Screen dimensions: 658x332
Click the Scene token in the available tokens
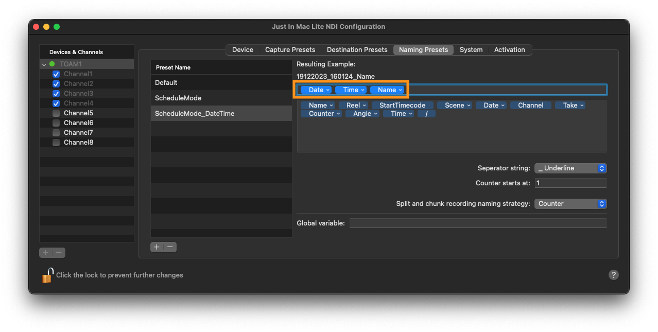click(x=455, y=106)
